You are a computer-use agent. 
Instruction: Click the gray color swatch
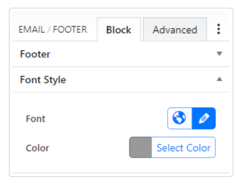(x=141, y=148)
